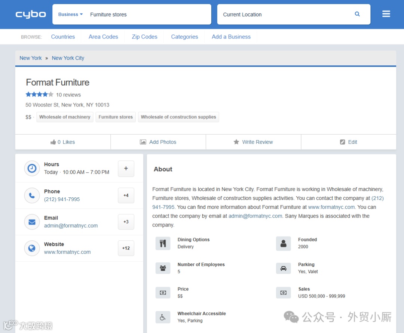
Task: Click www.formatnyc.com link in About text
Action: tap(331, 207)
